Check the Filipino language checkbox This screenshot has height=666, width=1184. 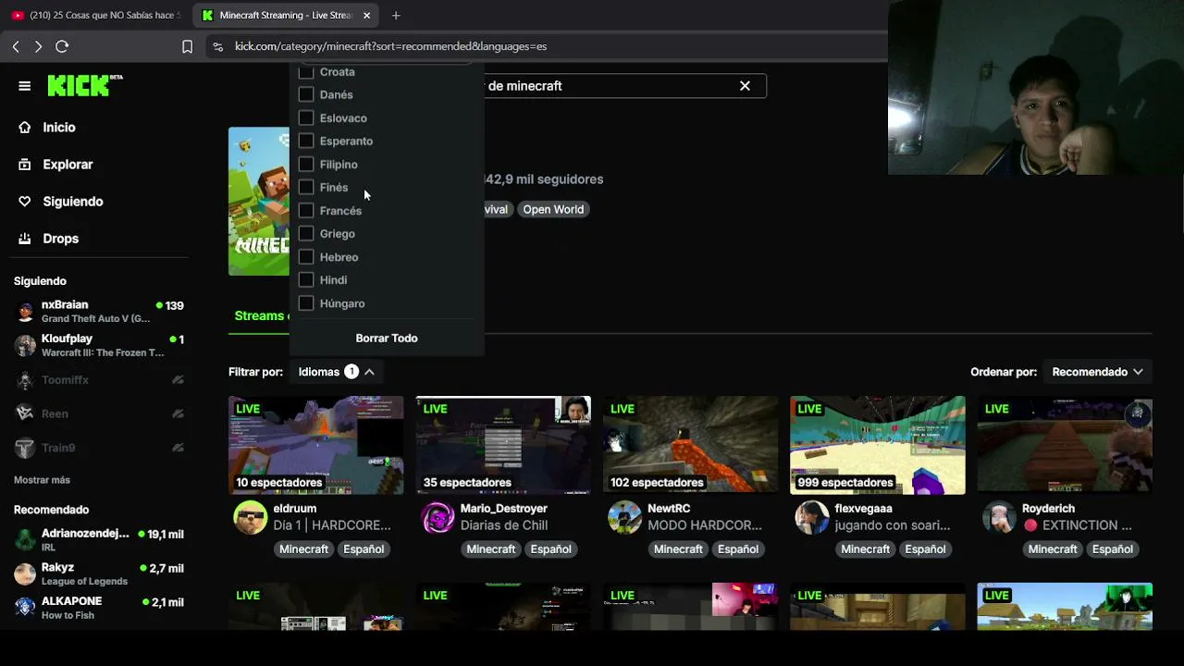point(306,164)
